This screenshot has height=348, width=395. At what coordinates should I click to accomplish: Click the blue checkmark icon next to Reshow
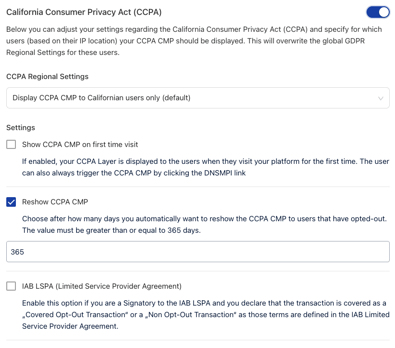[x=11, y=201]
